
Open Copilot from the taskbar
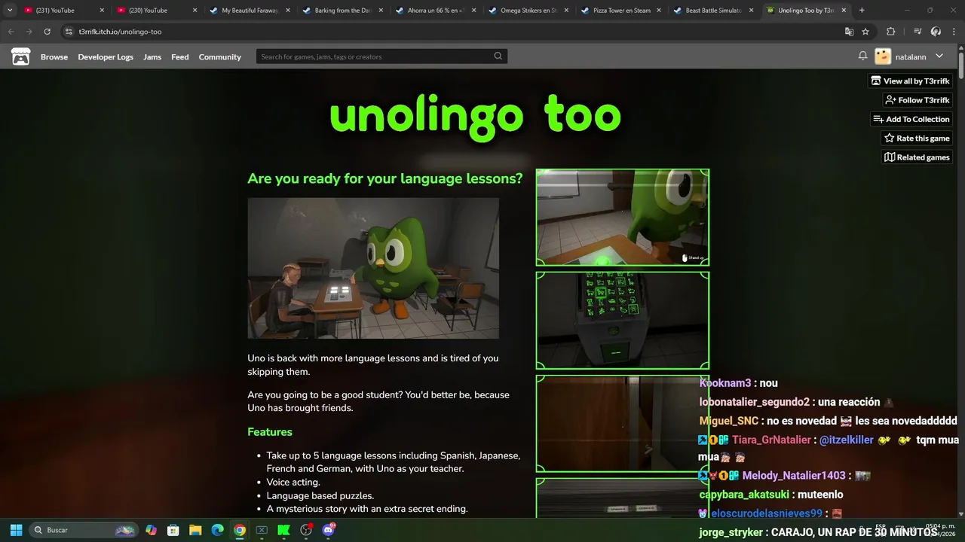click(x=151, y=530)
